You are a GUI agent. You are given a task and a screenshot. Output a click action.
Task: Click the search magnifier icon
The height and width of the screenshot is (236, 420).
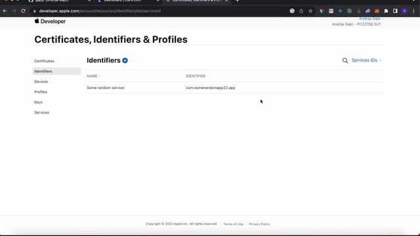coord(345,60)
